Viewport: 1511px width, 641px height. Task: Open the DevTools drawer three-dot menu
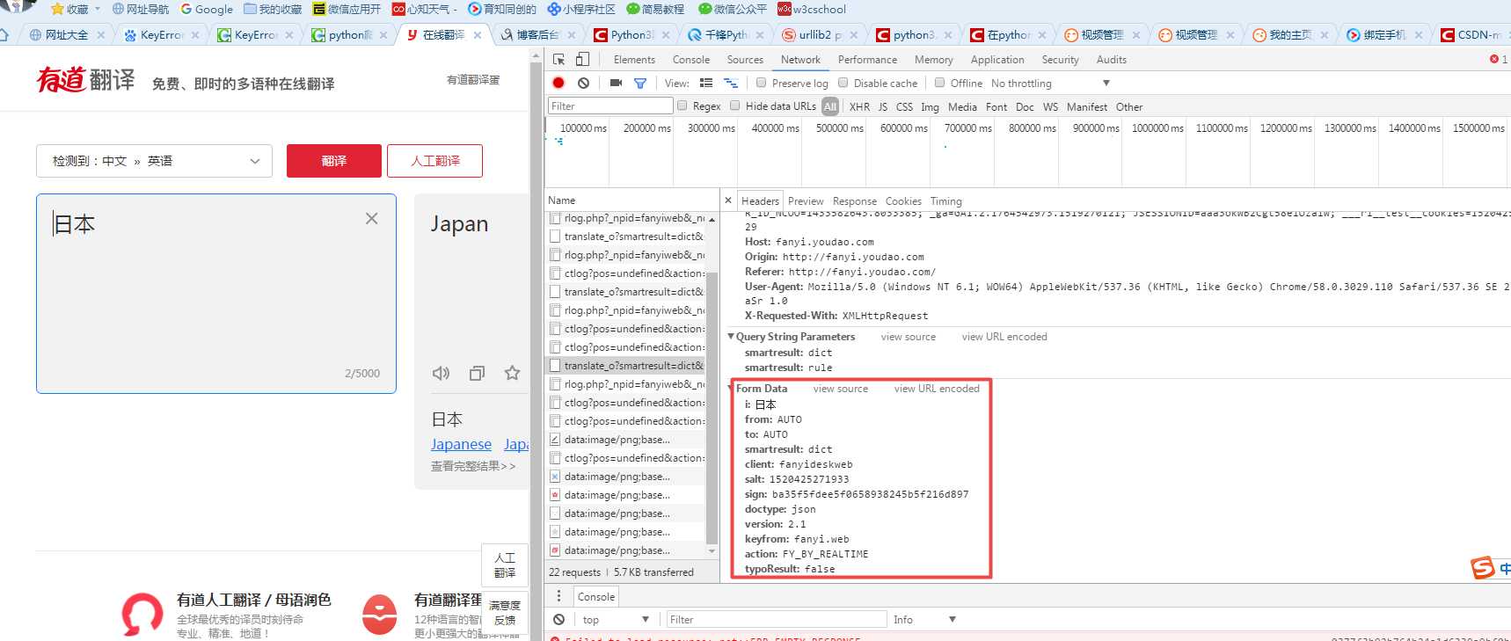point(558,596)
